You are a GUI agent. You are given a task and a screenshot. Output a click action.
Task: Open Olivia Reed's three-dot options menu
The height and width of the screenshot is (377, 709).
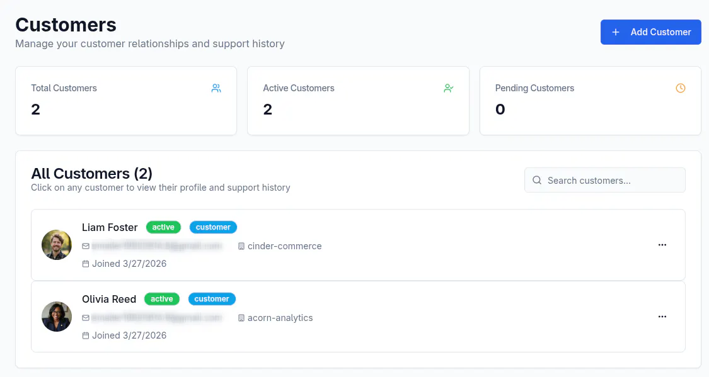(x=662, y=317)
